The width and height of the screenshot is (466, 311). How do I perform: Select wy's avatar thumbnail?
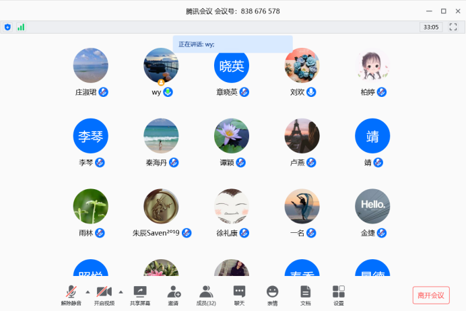(161, 65)
